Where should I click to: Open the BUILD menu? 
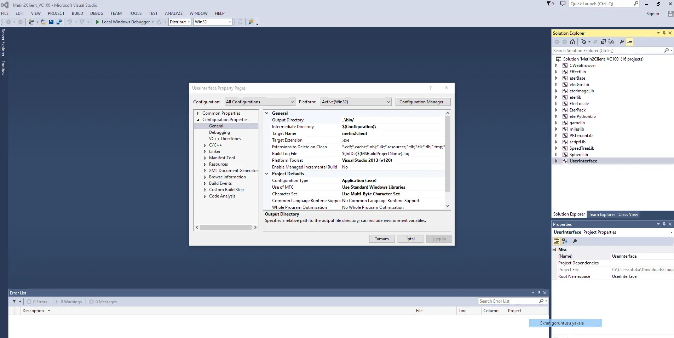(77, 13)
